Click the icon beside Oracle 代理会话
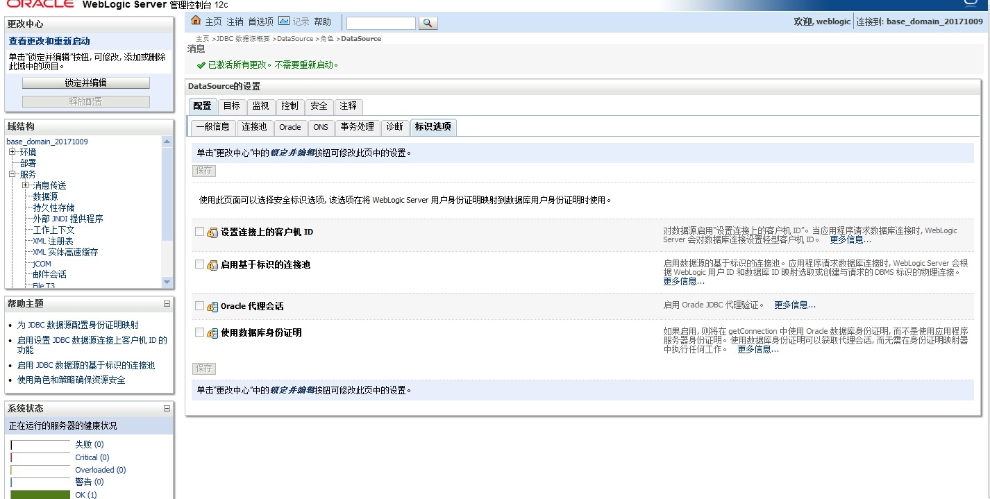The height and width of the screenshot is (499, 990). [x=212, y=307]
